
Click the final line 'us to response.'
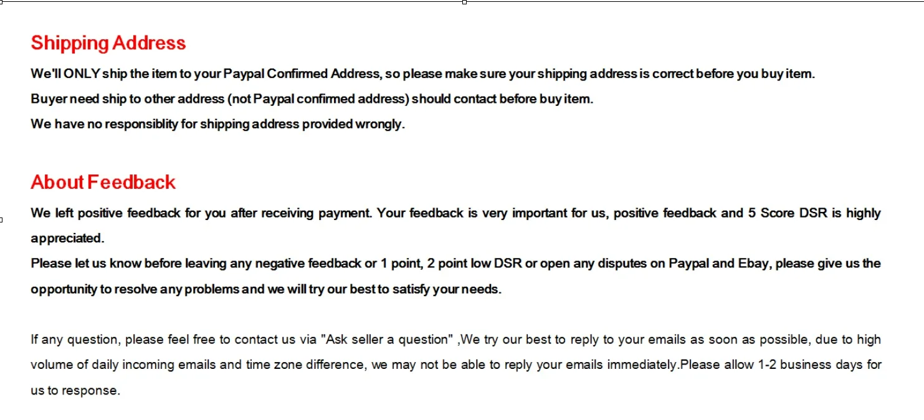75,391
